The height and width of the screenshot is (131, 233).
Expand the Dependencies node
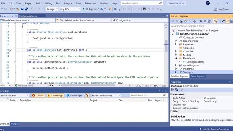(x=176, y=41)
